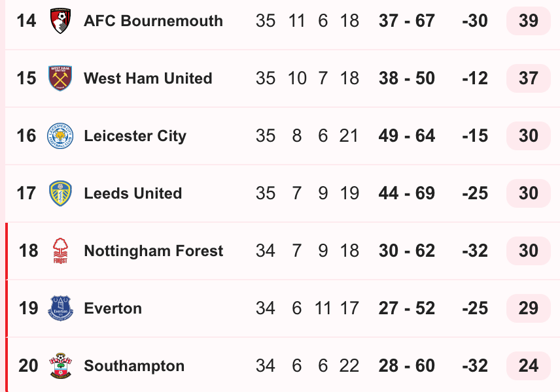560x392 pixels.
Task: Click the West Ham United crest icon
Action: tap(60, 78)
